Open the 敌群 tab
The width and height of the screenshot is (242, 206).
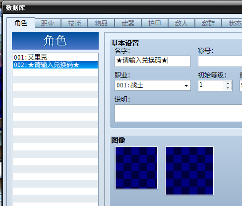[x=208, y=23]
